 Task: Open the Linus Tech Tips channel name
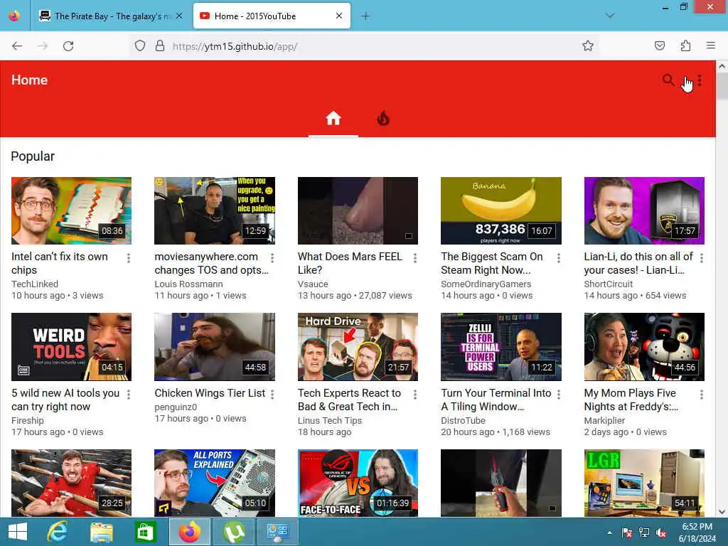pyautogui.click(x=330, y=421)
